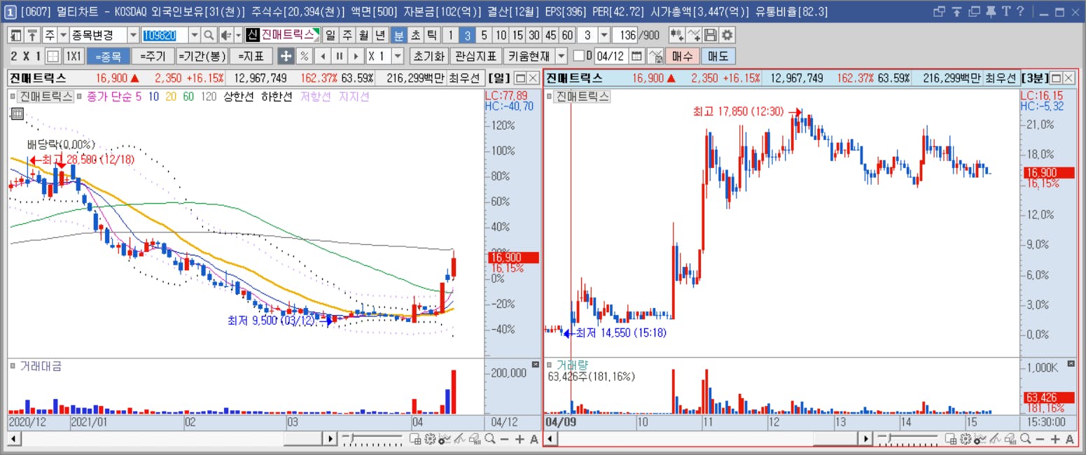The image size is (1086, 455).
Task: Open chart settings gear icon
Action: point(728,35)
